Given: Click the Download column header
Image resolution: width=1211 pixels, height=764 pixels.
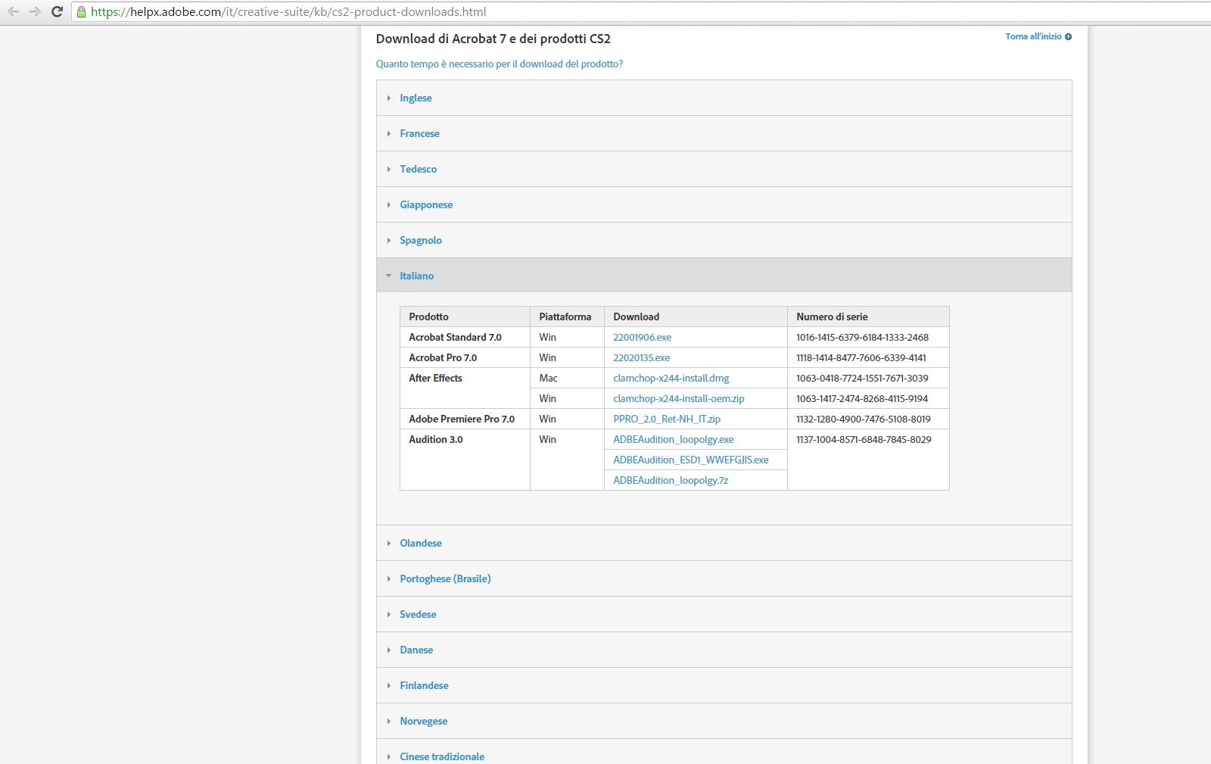Looking at the screenshot, I should [x=696, y=317].
